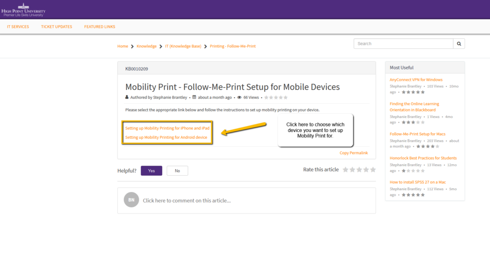
Task: Open the AnyConnect VPN for Windows article
Action: coord(416,80)
